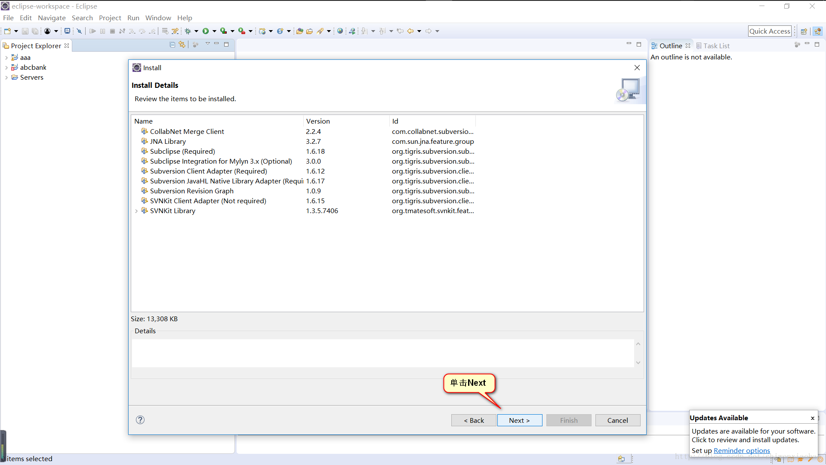Expand the Servers folder node
This screenshot has height=465, width=826.
[6, 77]
